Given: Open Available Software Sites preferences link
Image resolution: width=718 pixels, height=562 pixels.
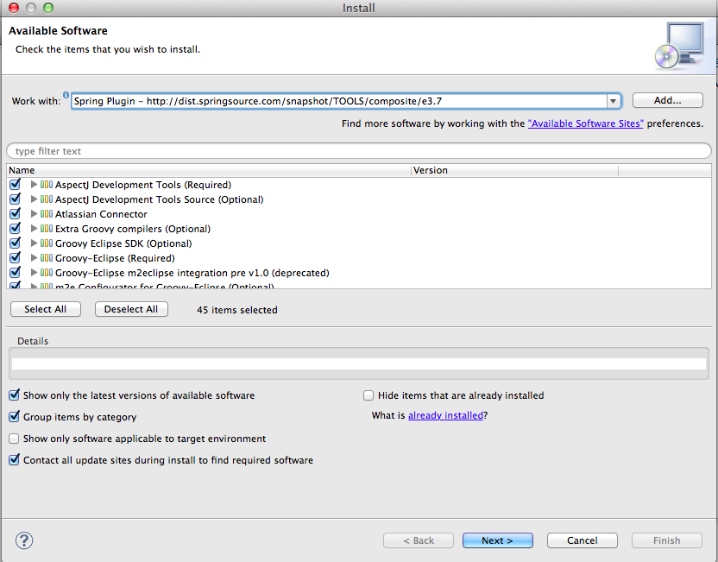Looking at the screenshot, I should [x=585, y=123].
